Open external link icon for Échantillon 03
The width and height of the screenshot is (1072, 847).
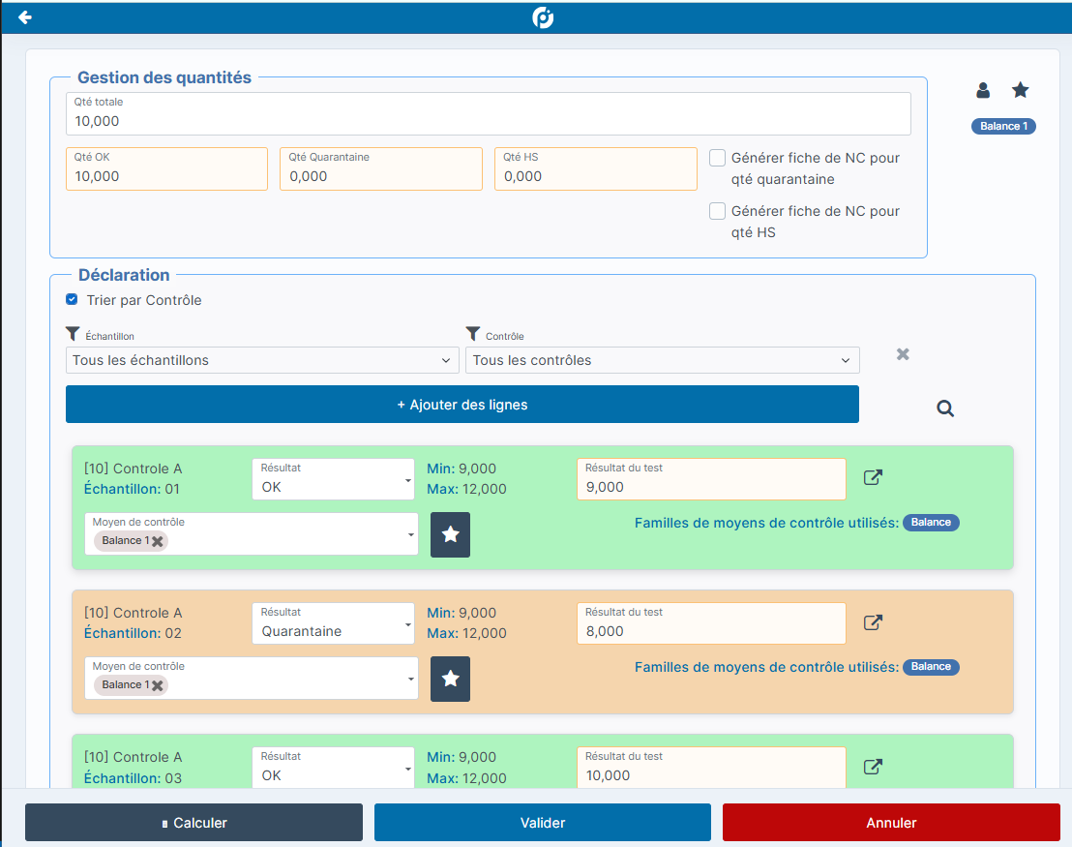click(873, 767)
